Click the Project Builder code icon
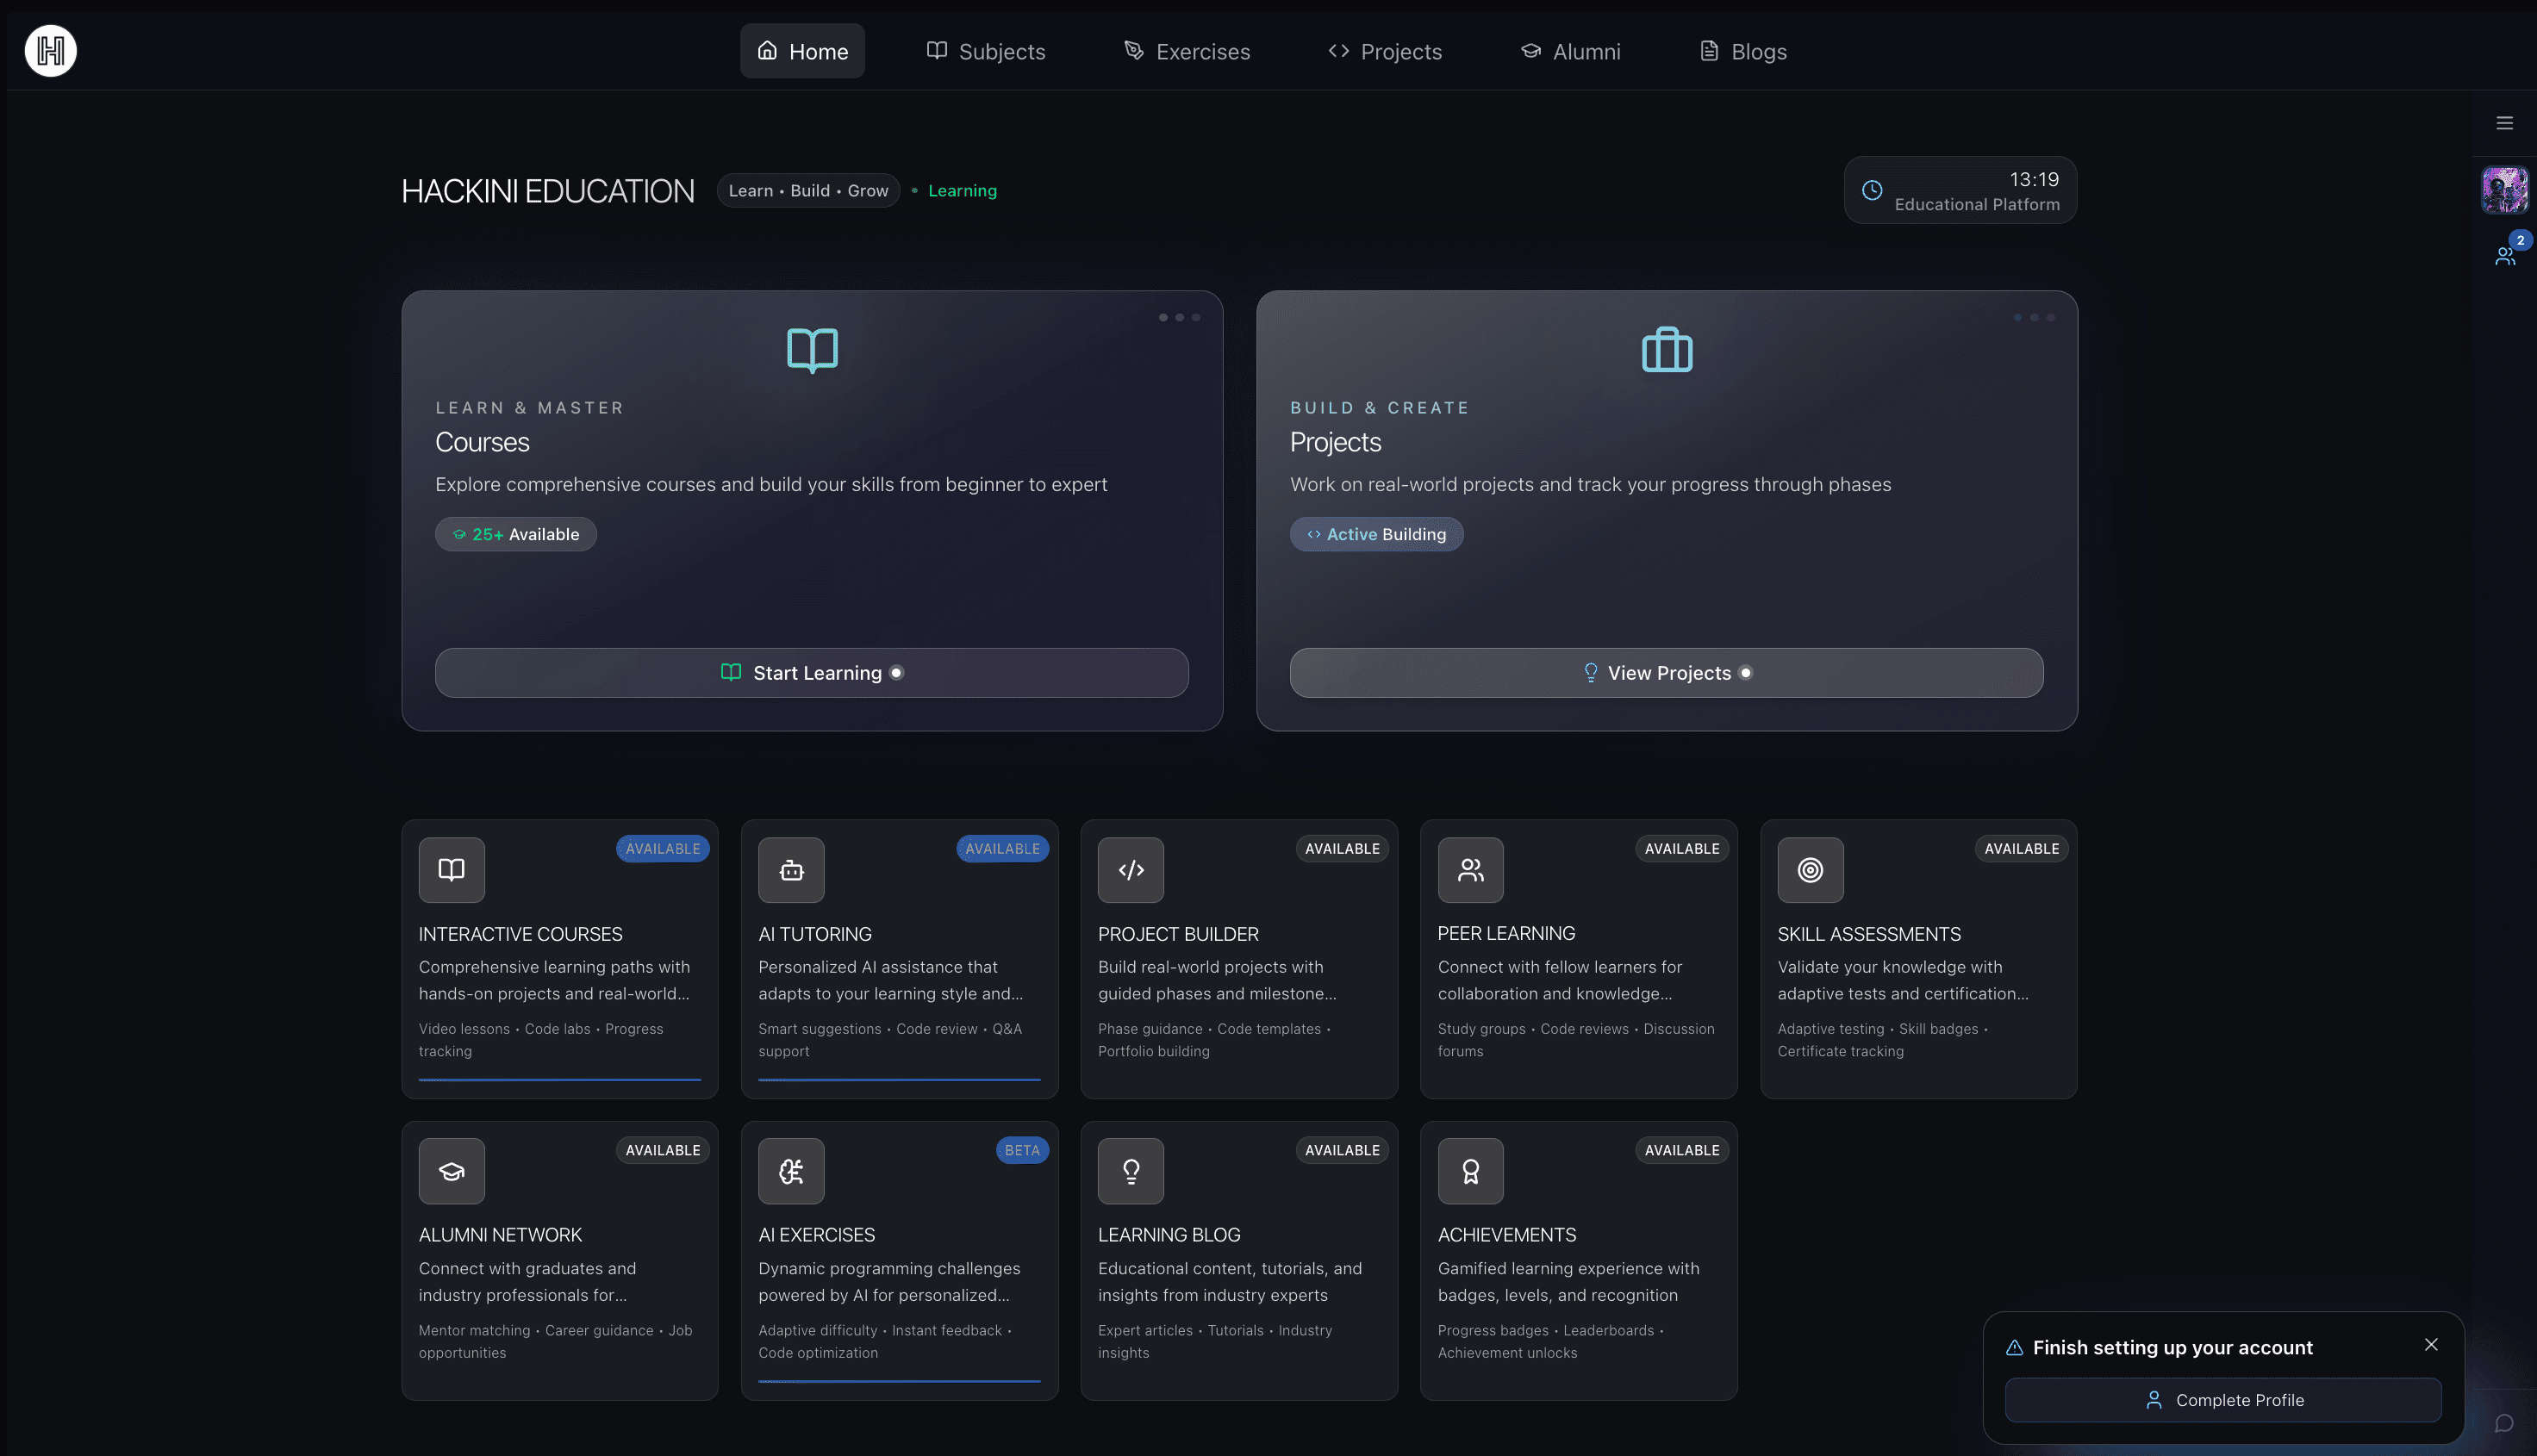Screen dimensions: 2537x1456 pos(1131,870)
